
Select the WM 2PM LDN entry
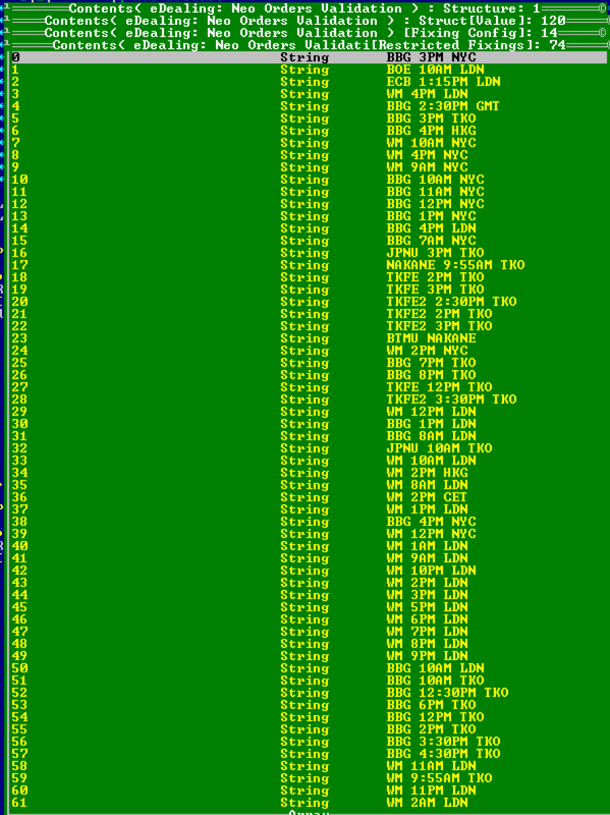(x=427, y=582)
